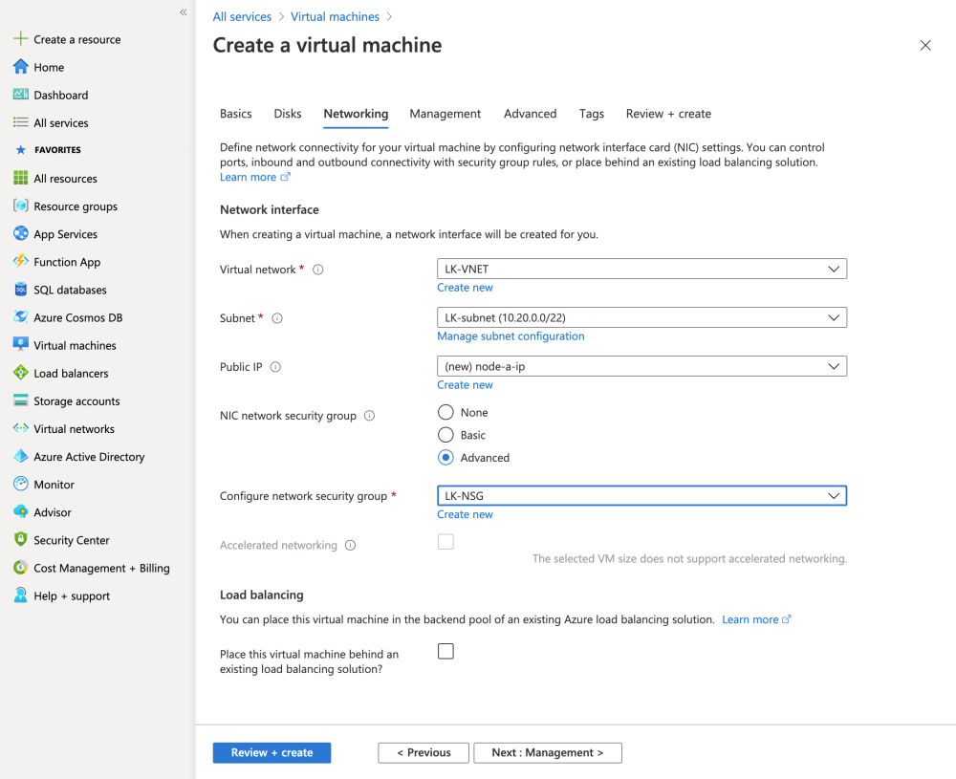Open the Virtual machines sidebar icon
This screenshot has width=956, height=779.
click(20, 345)
